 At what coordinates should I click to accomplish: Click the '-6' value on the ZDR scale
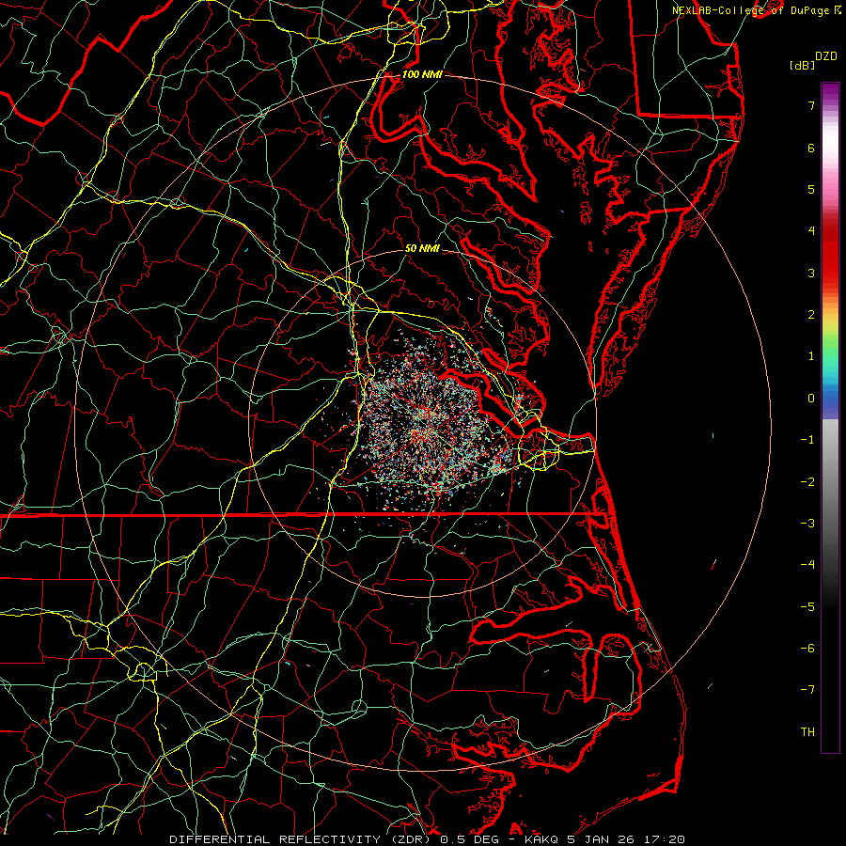(x=807, y=649)
